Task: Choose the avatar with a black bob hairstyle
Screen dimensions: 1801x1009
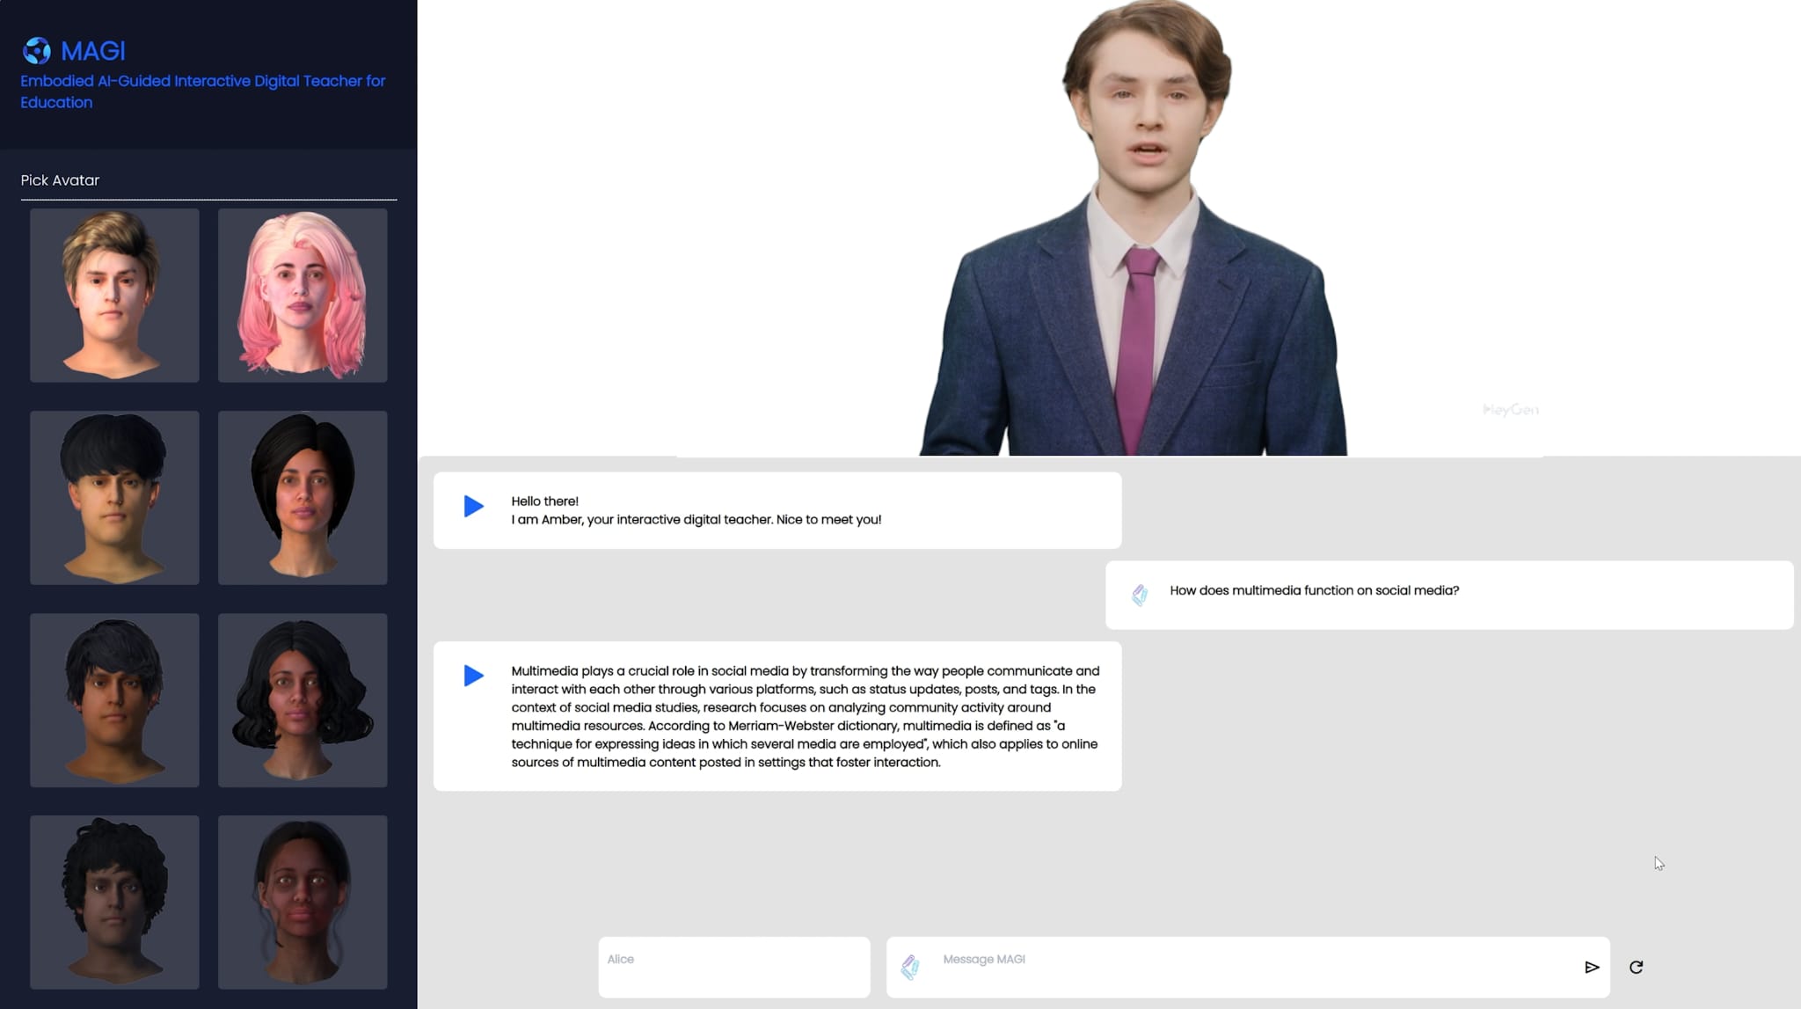Action: pyautogui.click(x=303, y=497)
